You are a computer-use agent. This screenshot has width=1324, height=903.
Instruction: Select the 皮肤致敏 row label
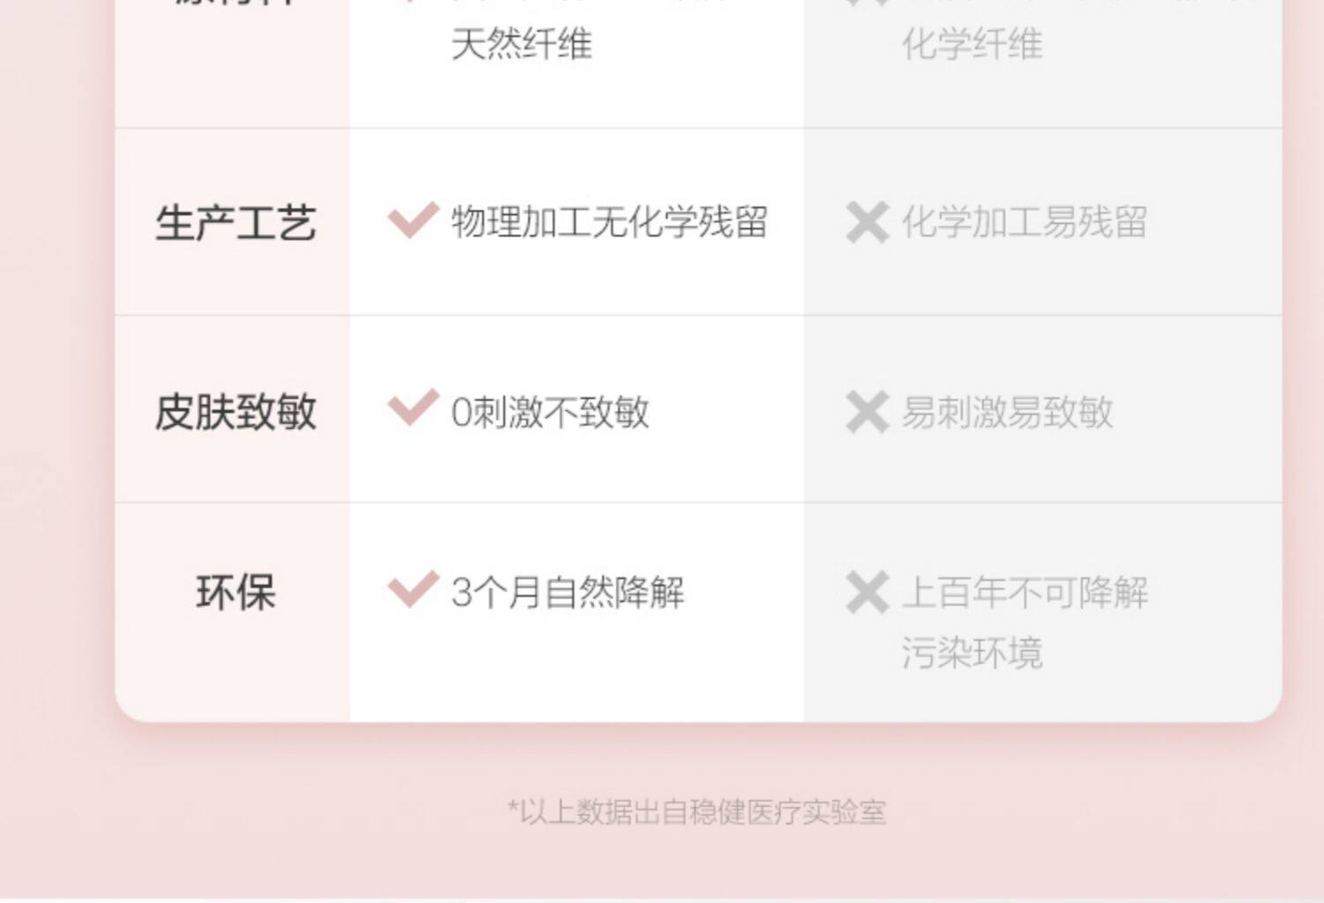[x=235, y=411]
